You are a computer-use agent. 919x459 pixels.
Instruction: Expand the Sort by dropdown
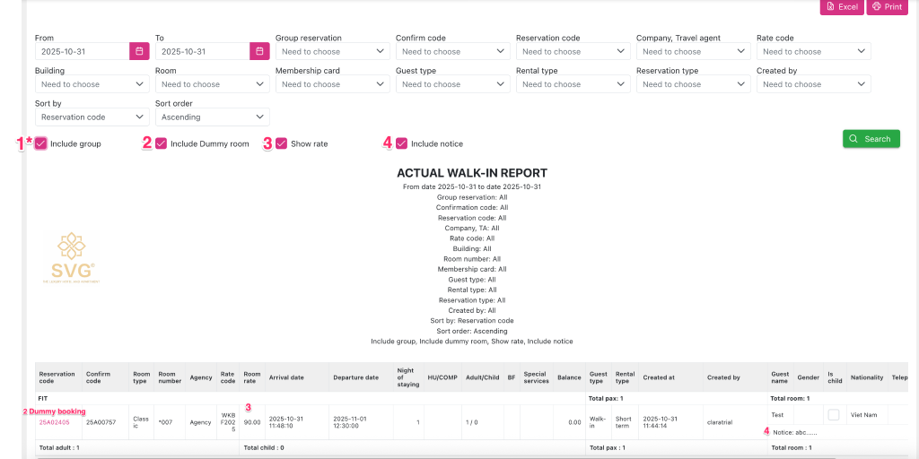coord(91,117)
